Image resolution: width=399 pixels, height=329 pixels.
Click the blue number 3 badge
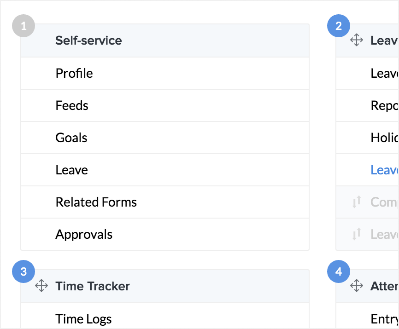coord(23,272)
